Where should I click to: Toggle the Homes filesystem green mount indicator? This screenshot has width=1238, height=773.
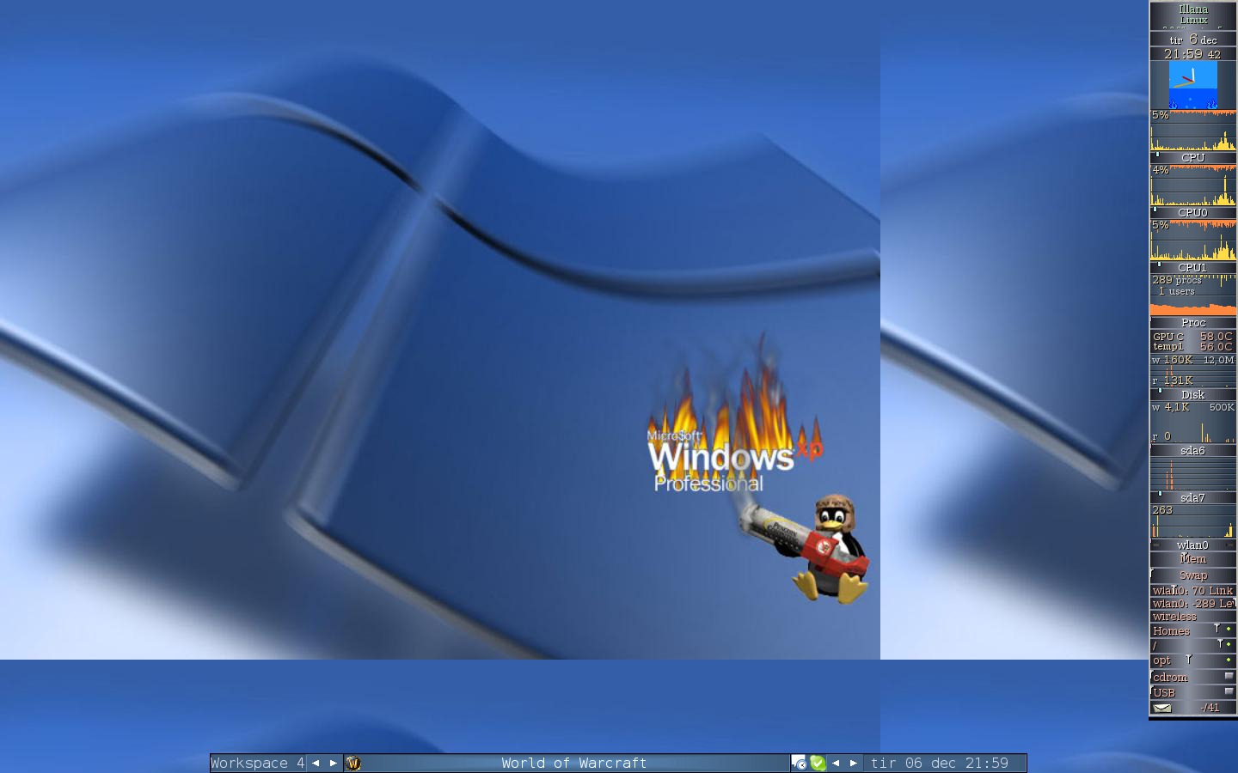pos(1229,630)
